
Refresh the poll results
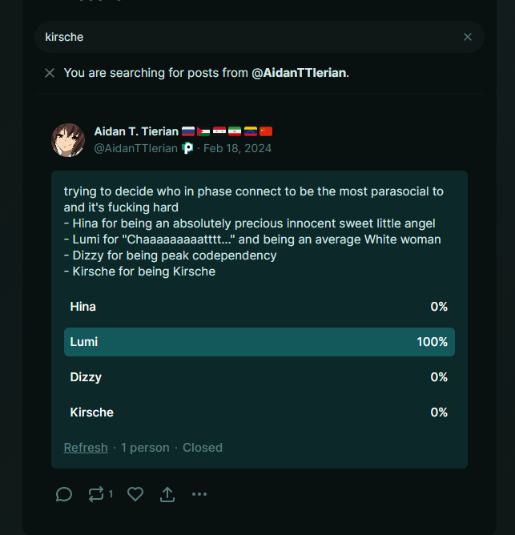click(86, 448)
